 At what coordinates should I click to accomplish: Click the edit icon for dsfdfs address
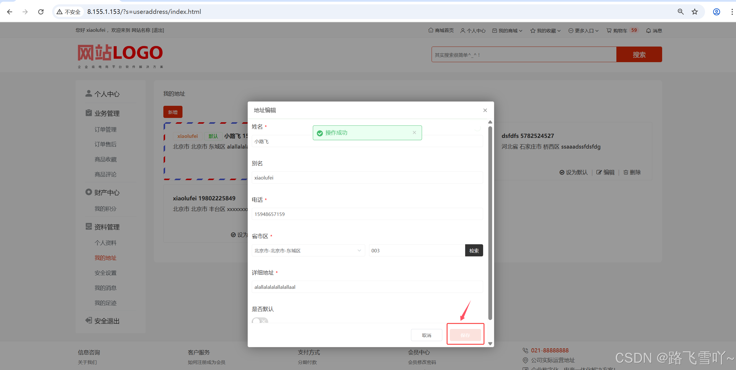pos(599,172)
